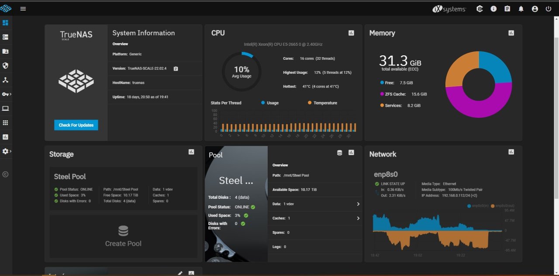Copy version with clipboard icon
This screenshot has height=276, width=559.
click(176, 68)
